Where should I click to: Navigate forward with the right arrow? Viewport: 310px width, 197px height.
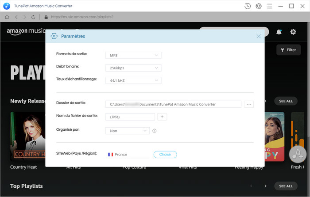[x=24, y=17]
